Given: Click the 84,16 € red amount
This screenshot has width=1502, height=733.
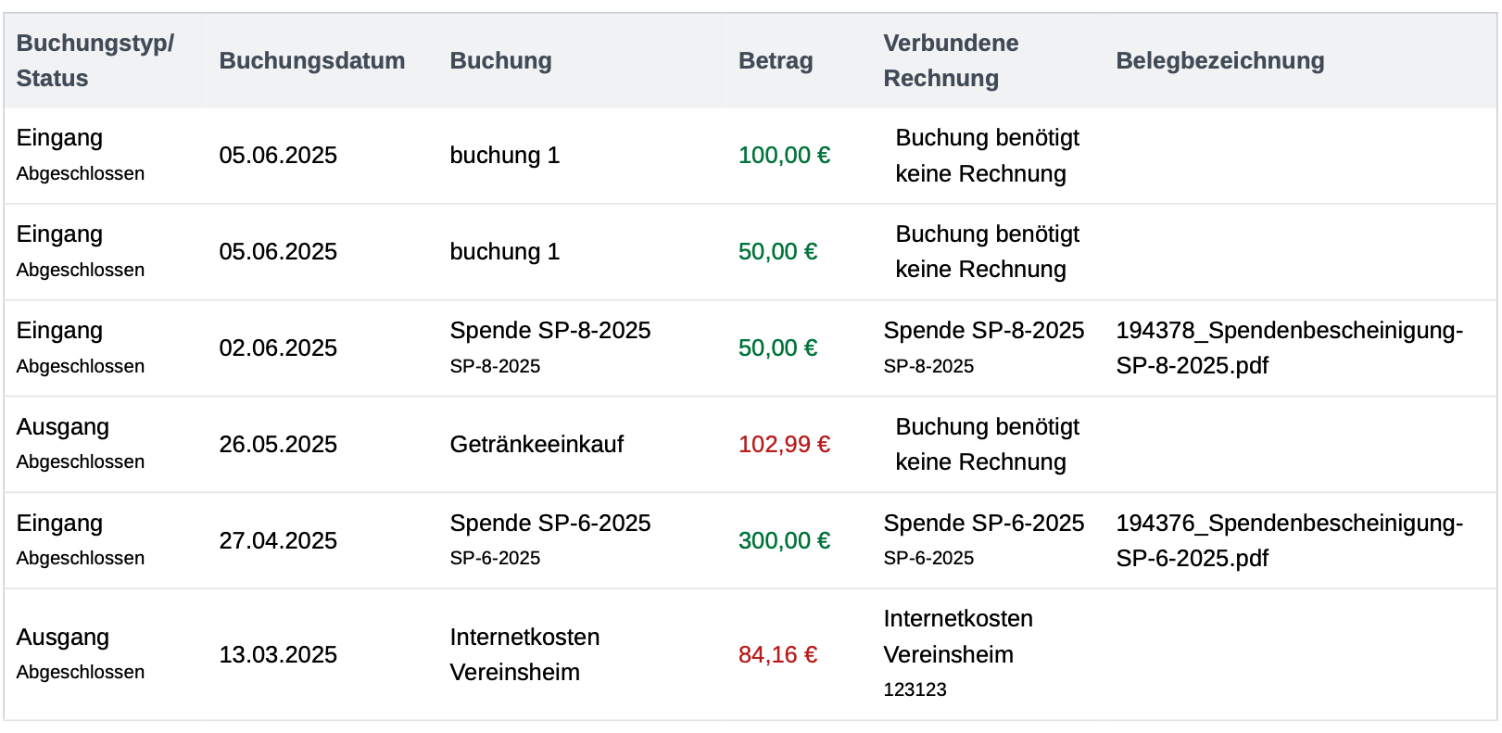Looking at the screenshot, I should pyautogui.click(x=777, y=655).
